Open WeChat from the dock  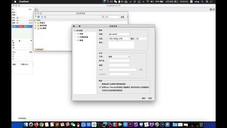coord(73,124)
